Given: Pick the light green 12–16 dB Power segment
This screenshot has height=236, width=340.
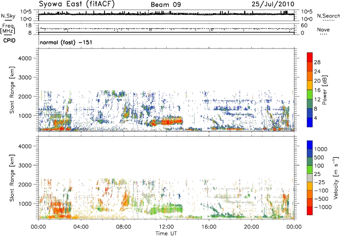Looking at the screenshot, I should click(x=310, y=95).
